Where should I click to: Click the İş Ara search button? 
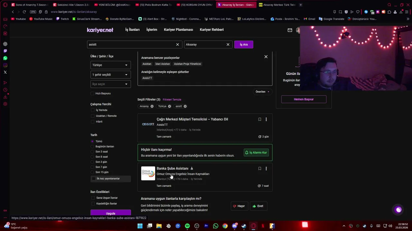(x=244, y=45)
